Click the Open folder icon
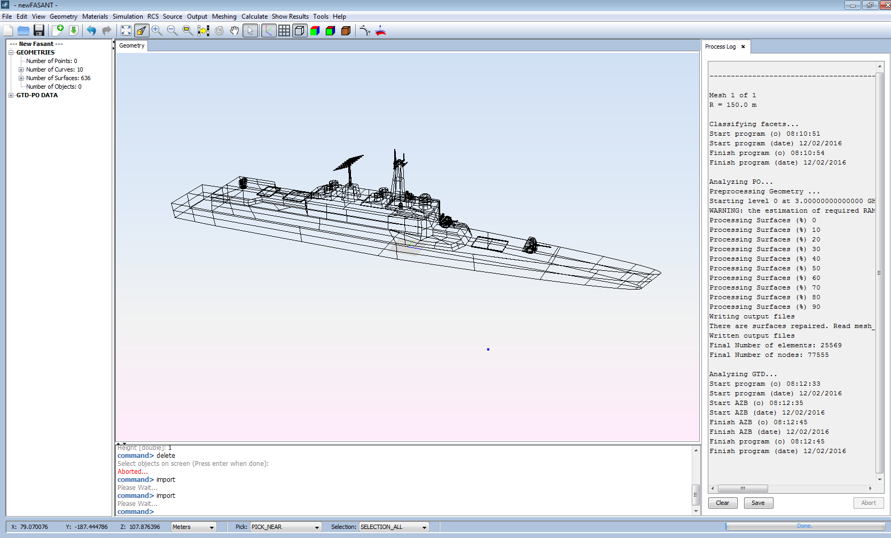 [23, 30]
